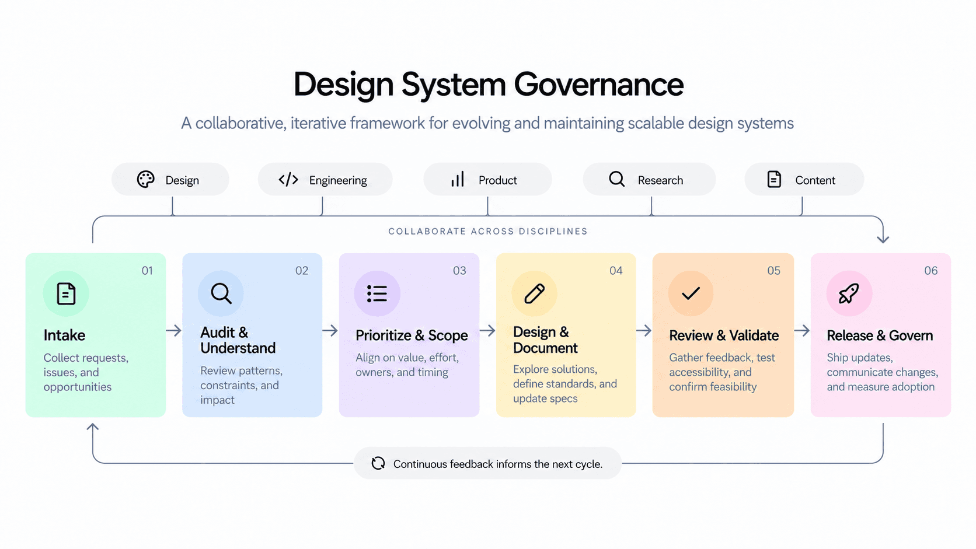This screenshot has height=549, width=976.
Task: Click the step number 04
Action: point(616,271)
